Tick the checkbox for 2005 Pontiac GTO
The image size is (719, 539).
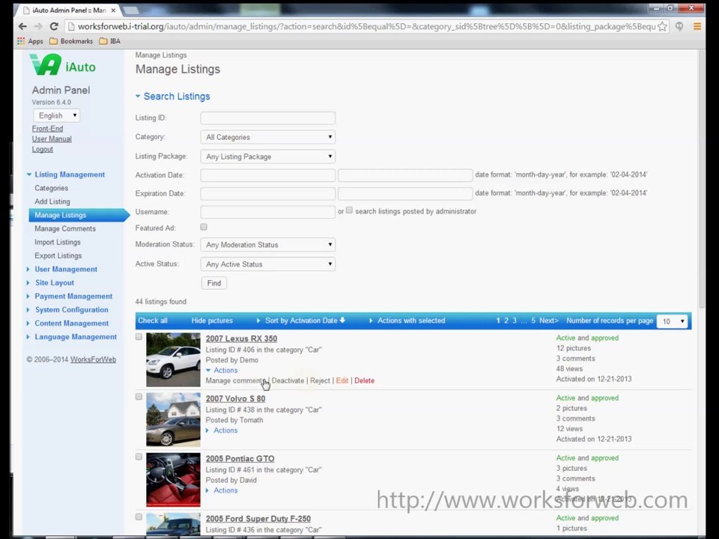point(139,457)
